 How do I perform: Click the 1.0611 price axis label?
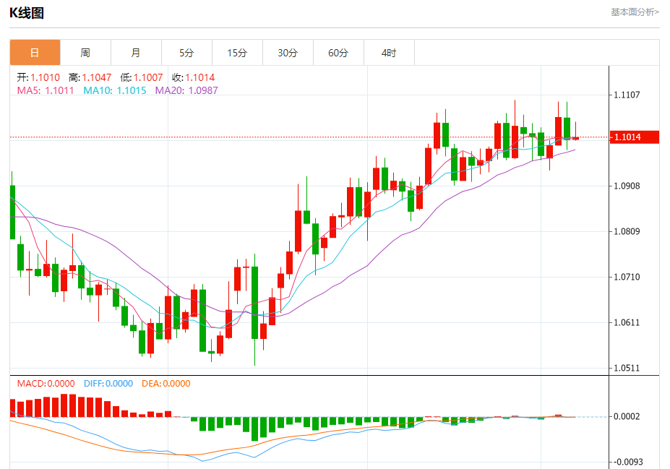(627, 322)
